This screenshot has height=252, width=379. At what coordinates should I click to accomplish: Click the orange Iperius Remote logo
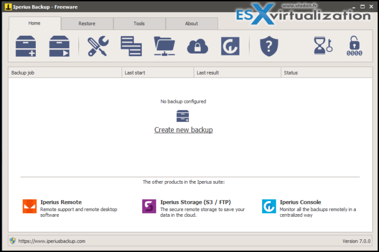pyautogui.click(x=29, y=206)
